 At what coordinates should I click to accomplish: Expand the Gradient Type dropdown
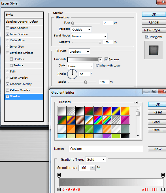tap(96, 160)
